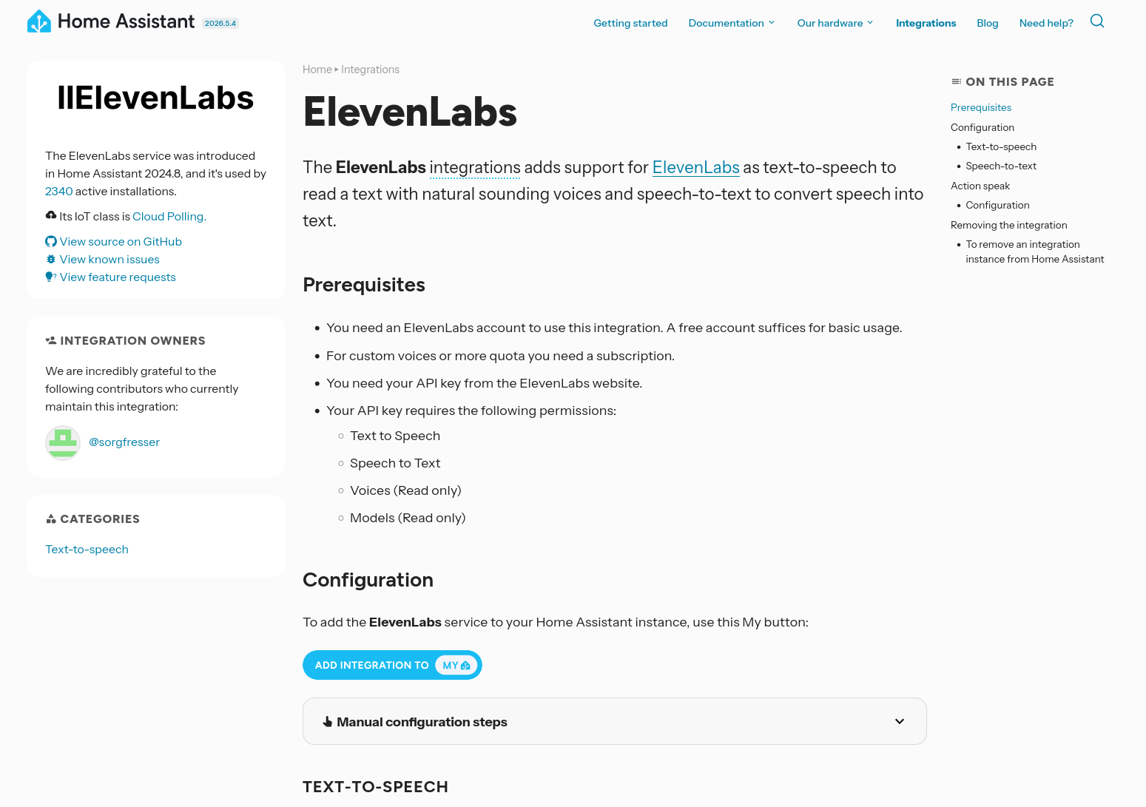Jump to Speech-to-text in page contents
The width and height of the screenshot is (1146, 807).
tap(1000, 166)
